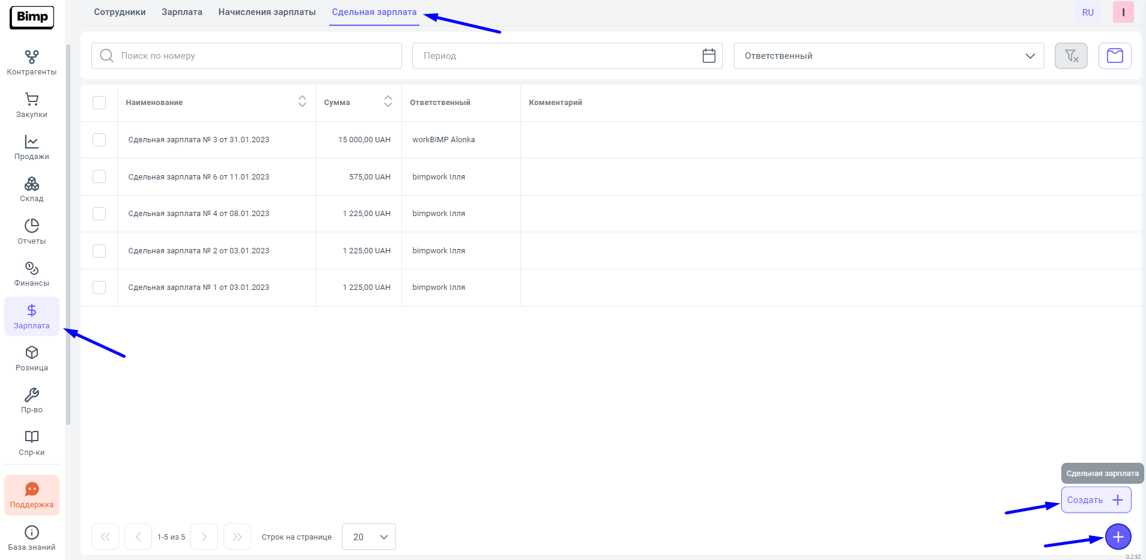Toggle the select-all checkbox in table header
Image resolution: width=1146 pixels, height=560 pixels.
tap(99, 103)
